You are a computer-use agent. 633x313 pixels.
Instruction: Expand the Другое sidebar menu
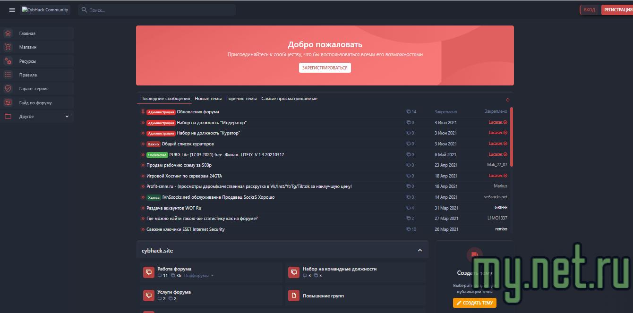click(67, 116)
